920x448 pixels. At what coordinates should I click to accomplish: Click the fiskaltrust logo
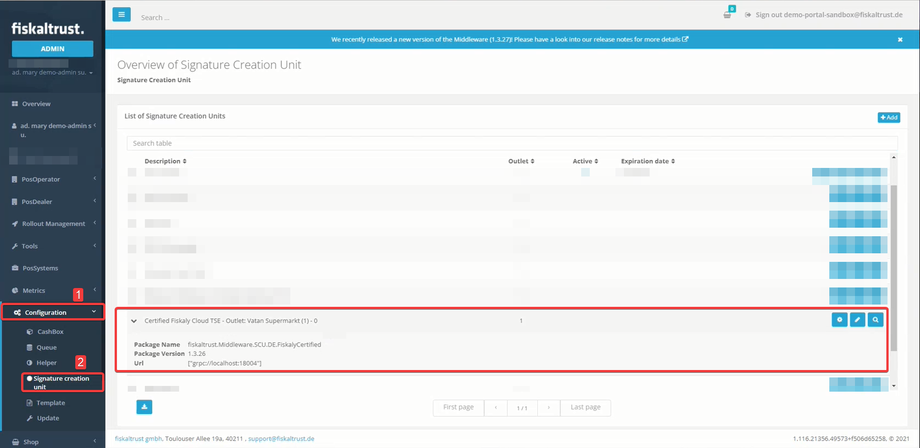(x=48, y=28)
